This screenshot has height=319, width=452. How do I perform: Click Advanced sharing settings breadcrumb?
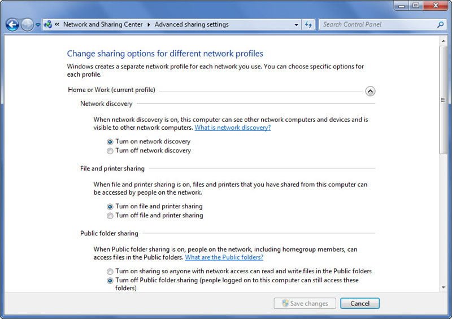click(192, 25)
